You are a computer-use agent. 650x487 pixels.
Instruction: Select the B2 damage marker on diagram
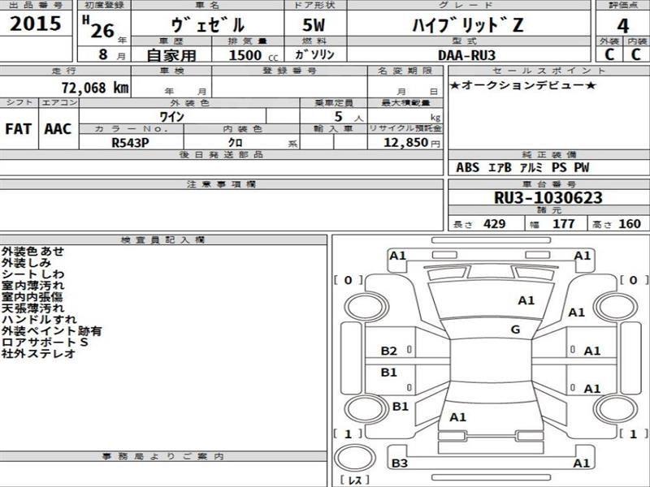click(389, 351)
